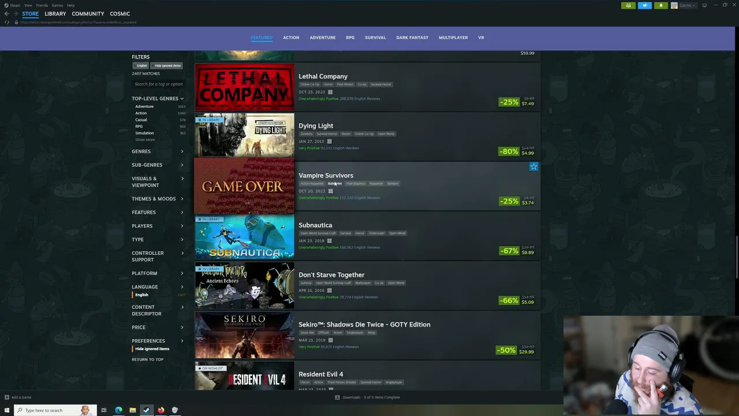Click Windows platform icon on Dying Light row
Viewport: 739px width, 416px height.
coord(330,142)
